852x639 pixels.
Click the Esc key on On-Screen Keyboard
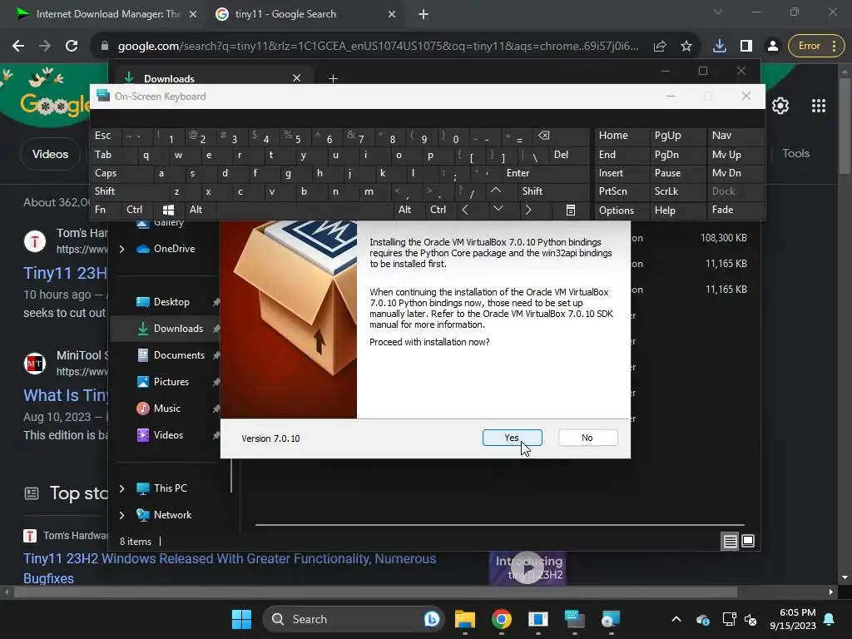[106, 136]
